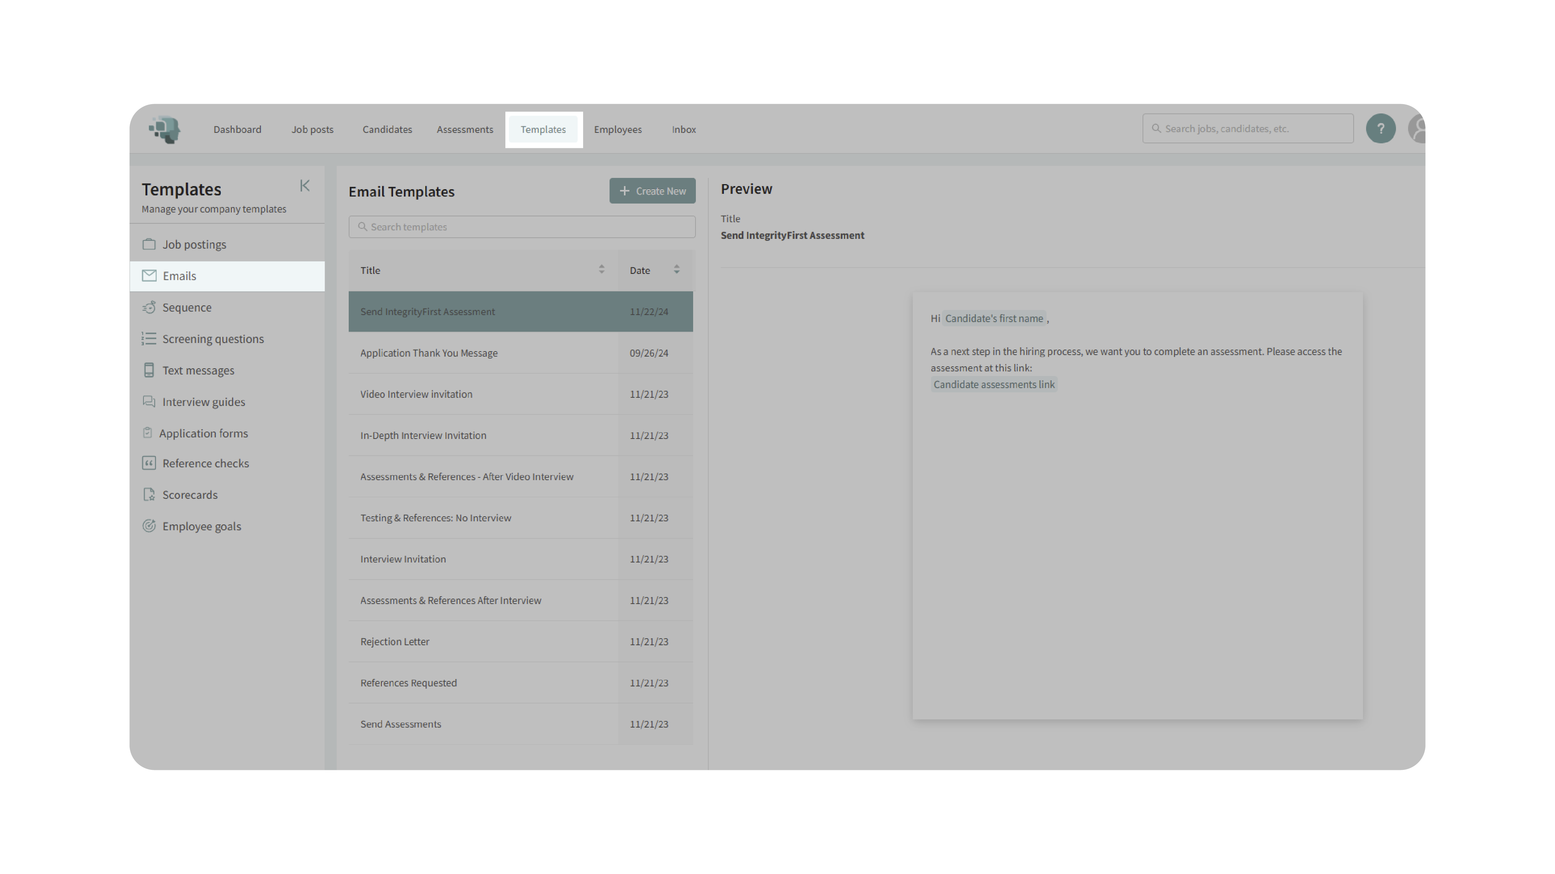1555x874 pixels.
Task: Open Screening questions templates
Action: [213, 339]
